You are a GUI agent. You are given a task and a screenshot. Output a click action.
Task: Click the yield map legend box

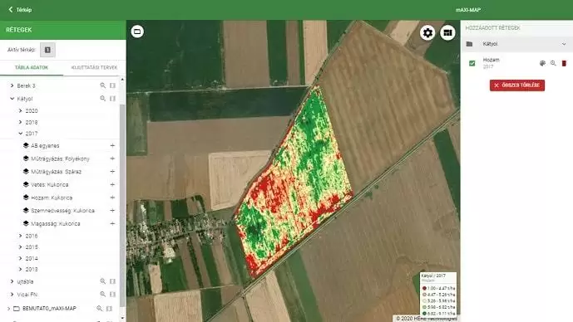(x=438, y=294)
